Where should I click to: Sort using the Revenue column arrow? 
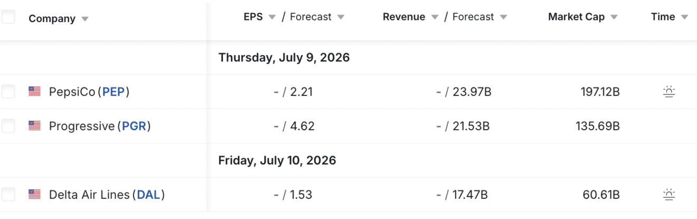pos(435,17)
